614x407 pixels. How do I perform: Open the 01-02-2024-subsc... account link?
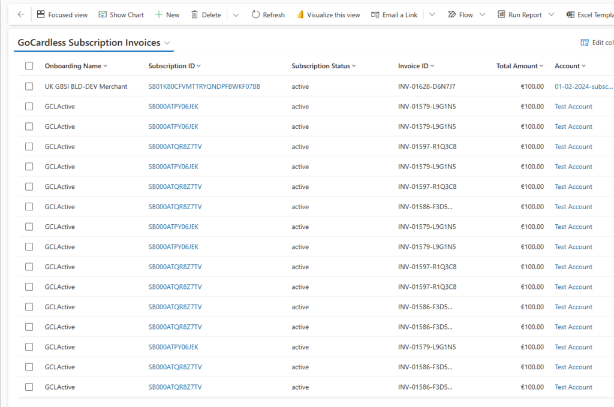583,86
